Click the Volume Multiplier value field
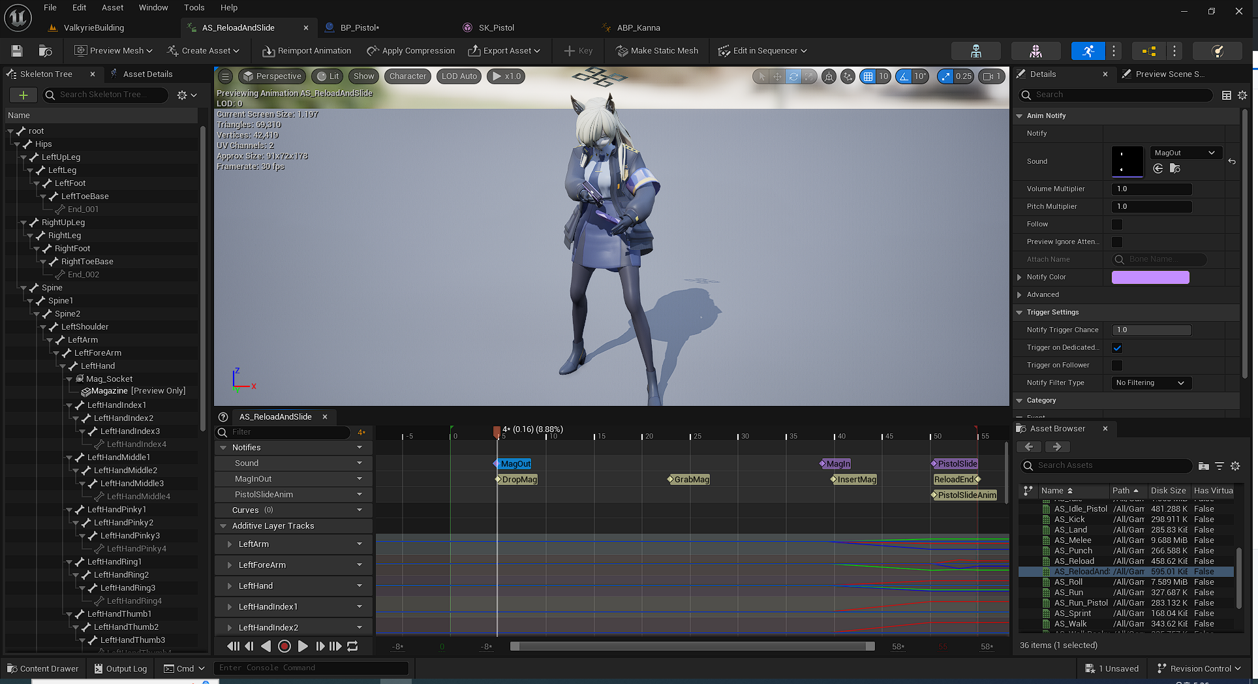 [1152, 189]
